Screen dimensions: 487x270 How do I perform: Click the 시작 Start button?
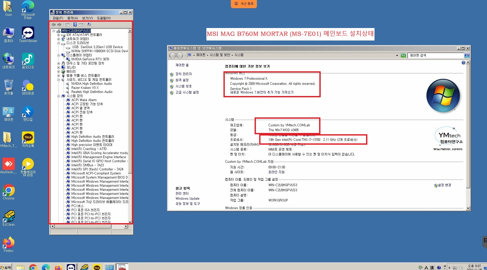pyautogui.click(x=6, y=267)
